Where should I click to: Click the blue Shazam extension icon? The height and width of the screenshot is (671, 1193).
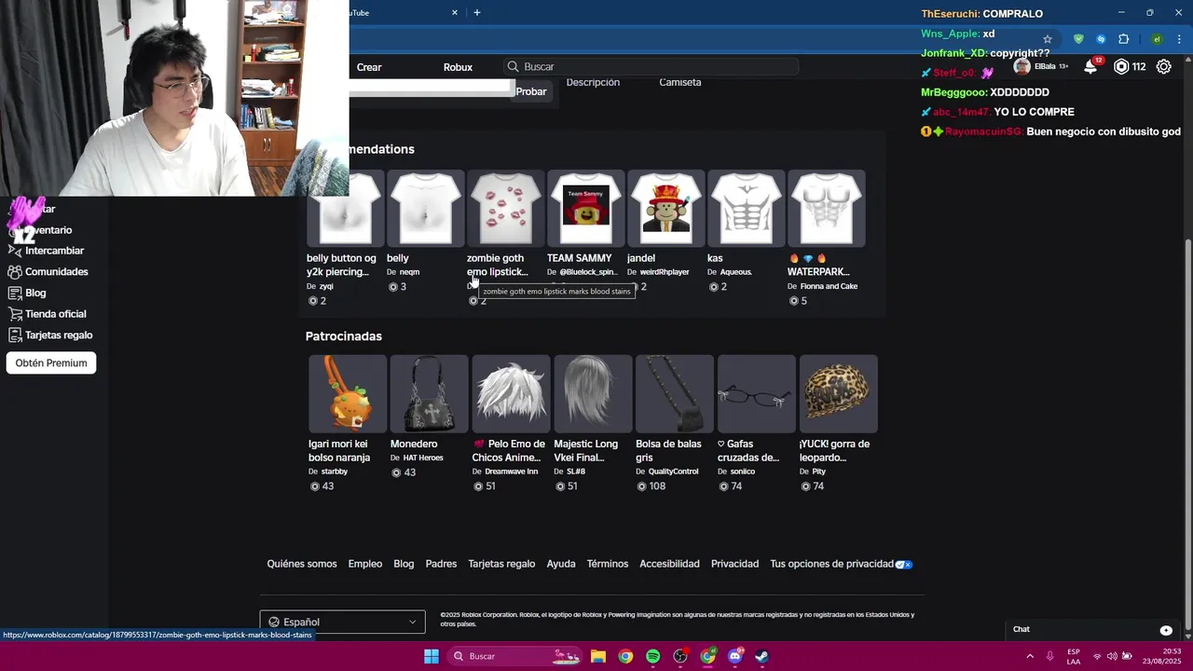(x=1101, y=39)
